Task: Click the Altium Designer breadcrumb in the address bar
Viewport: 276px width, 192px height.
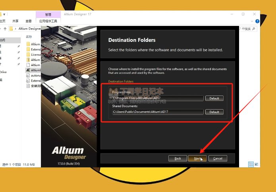Action: tap(29, 29)
